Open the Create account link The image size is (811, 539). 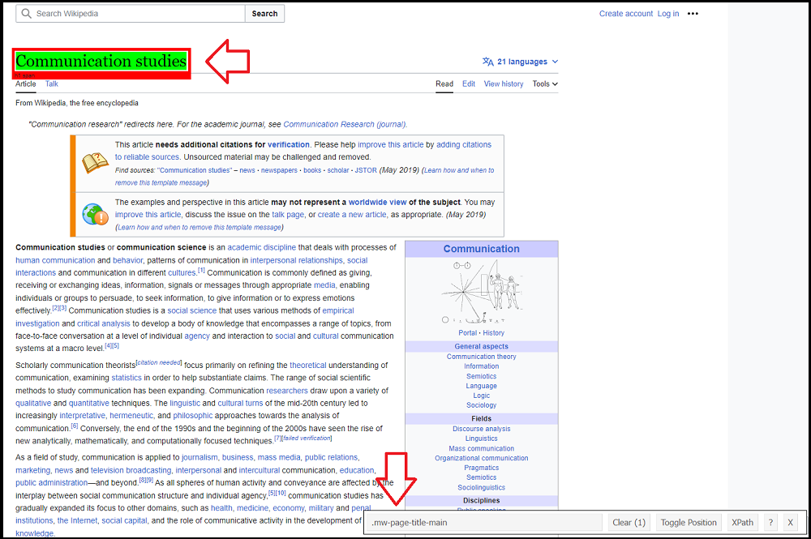click(625, 14)
